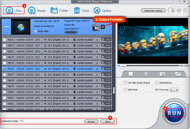Image resolution: width=190 pixels, height=129 pixels.
Task: Click the Minions video preview area
Action: [153, 41]
